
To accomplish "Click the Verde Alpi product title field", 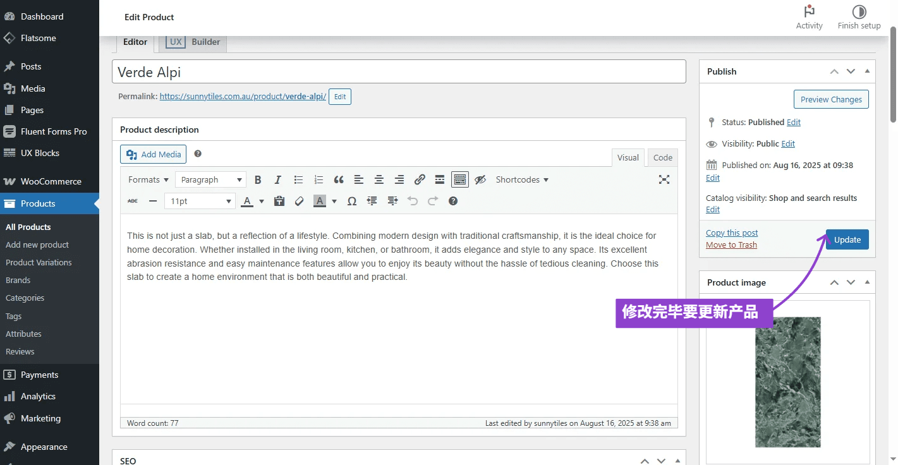I will click(398, 72).
